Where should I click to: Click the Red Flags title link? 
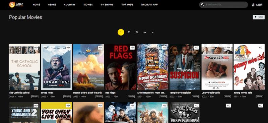[x=111, y=93]
